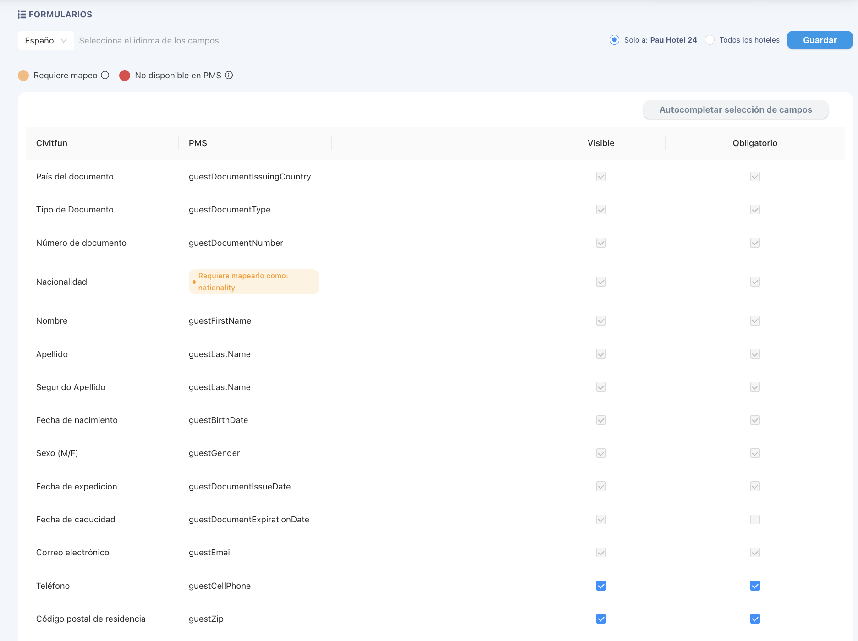Toggle Obligatorio checkbox for Fecha de expedición
This screenshot has width=858, height=641.
[x=755, y=486]
